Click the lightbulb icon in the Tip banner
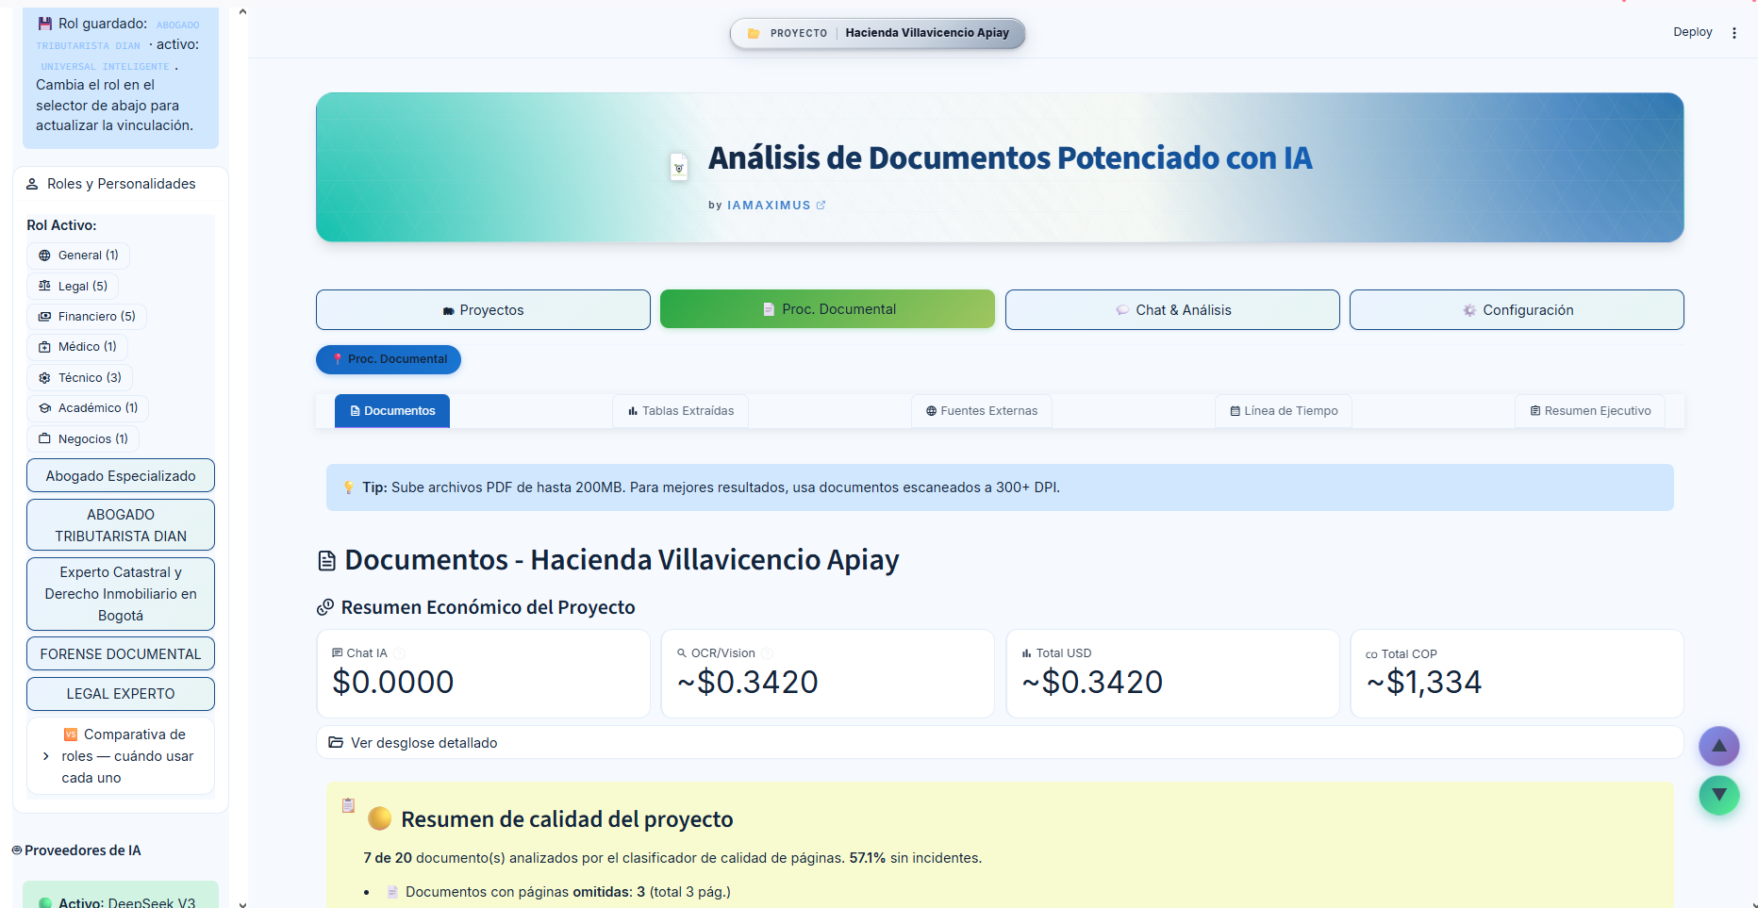The image size is (1758, 908). pos(349,487)
